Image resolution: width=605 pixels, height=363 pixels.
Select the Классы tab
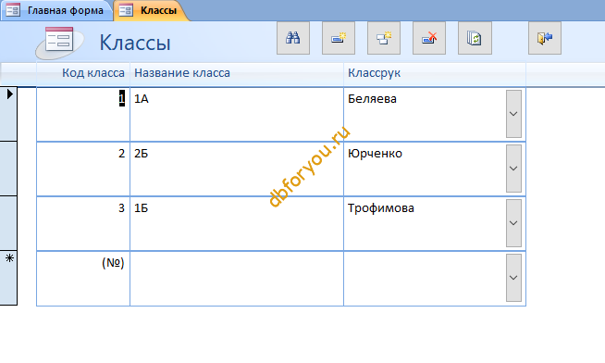(x=151, y=10)
